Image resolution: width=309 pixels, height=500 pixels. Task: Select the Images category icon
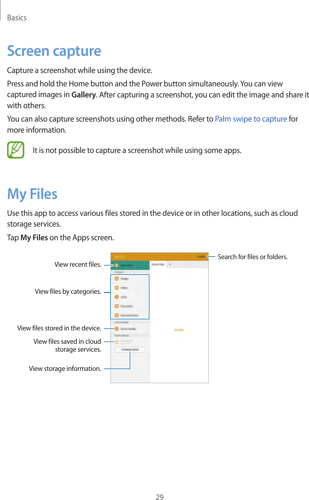coord(116,279)
